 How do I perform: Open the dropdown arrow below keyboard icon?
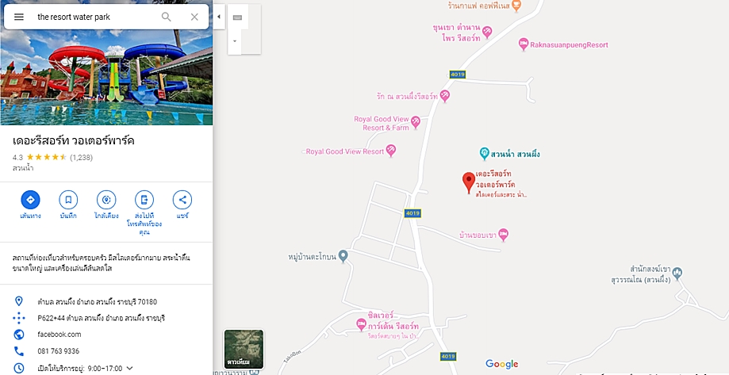coord(234,41)
